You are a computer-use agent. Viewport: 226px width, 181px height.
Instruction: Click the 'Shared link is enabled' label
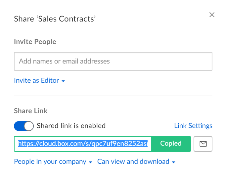(x=71, y=126)
